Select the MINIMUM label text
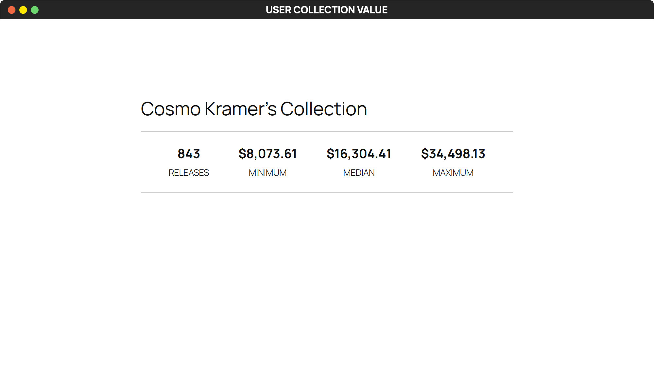The image size is (654, 392). point(268,172)
